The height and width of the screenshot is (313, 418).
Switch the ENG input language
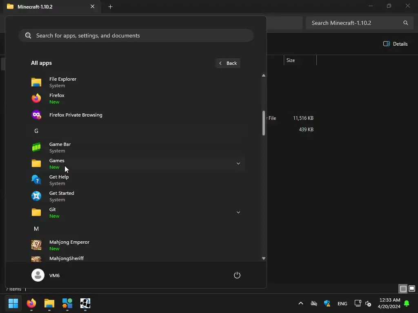point(342,303)
